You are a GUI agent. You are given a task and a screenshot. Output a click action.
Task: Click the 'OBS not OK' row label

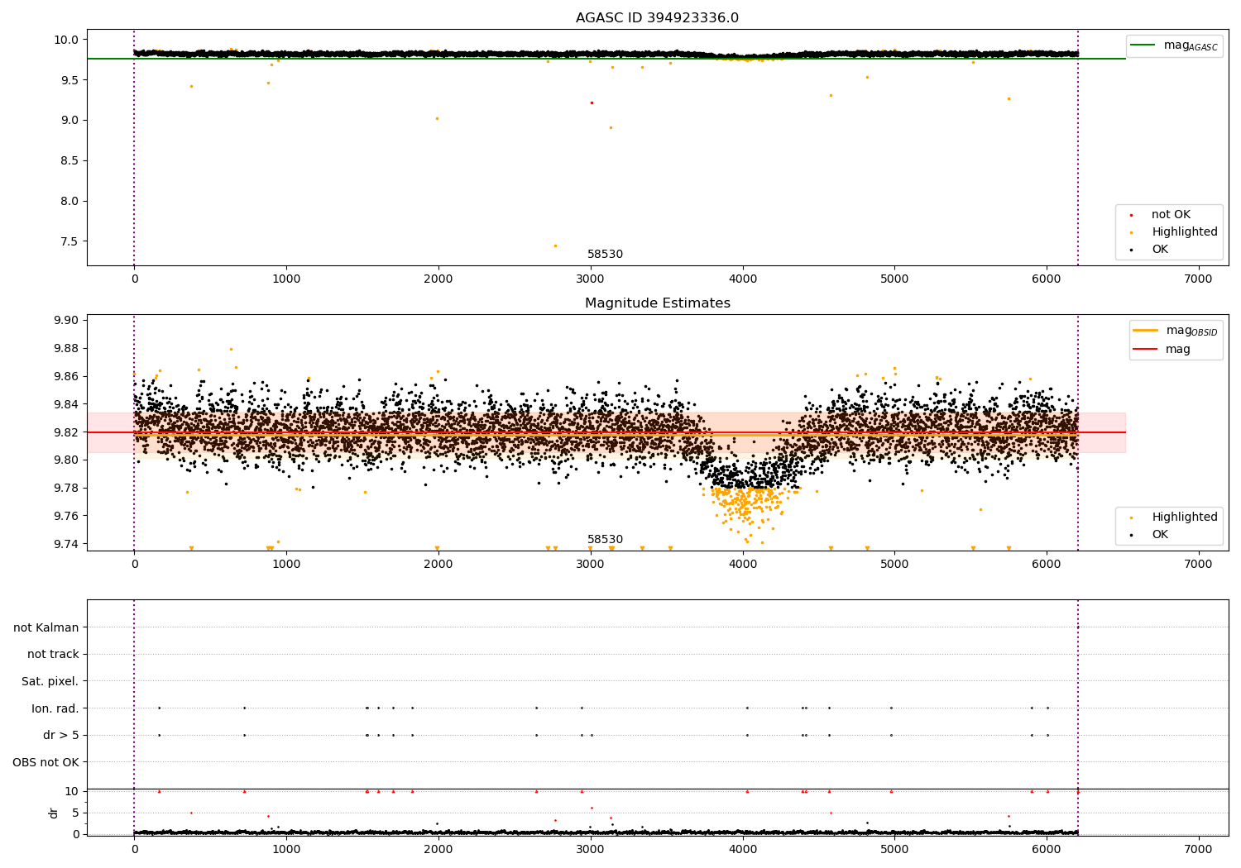point(46,762)
